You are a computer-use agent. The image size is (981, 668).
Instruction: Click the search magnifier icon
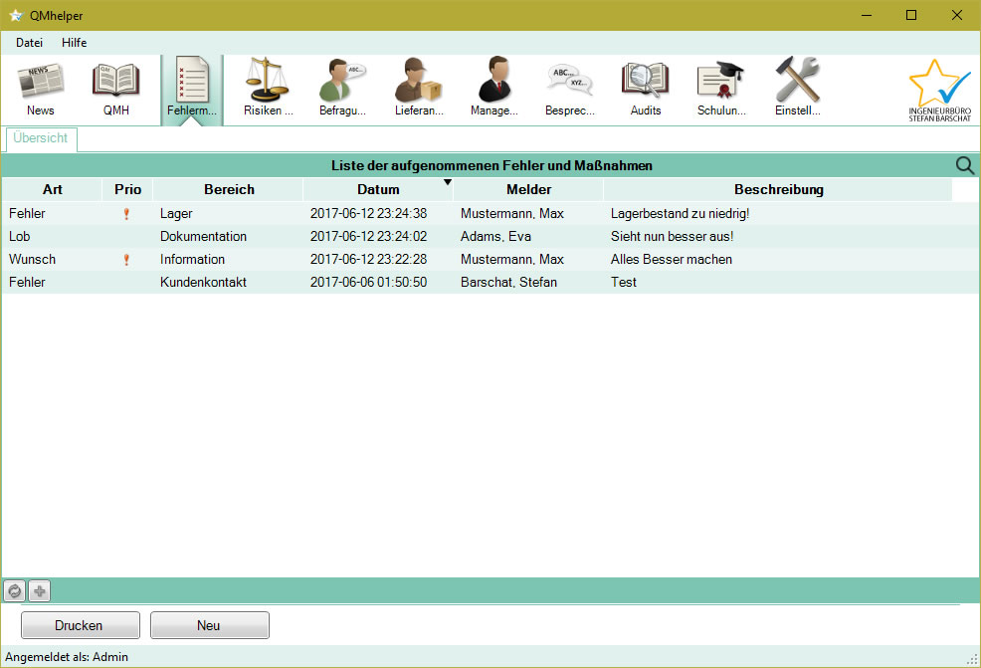click(x=964, y=165)
